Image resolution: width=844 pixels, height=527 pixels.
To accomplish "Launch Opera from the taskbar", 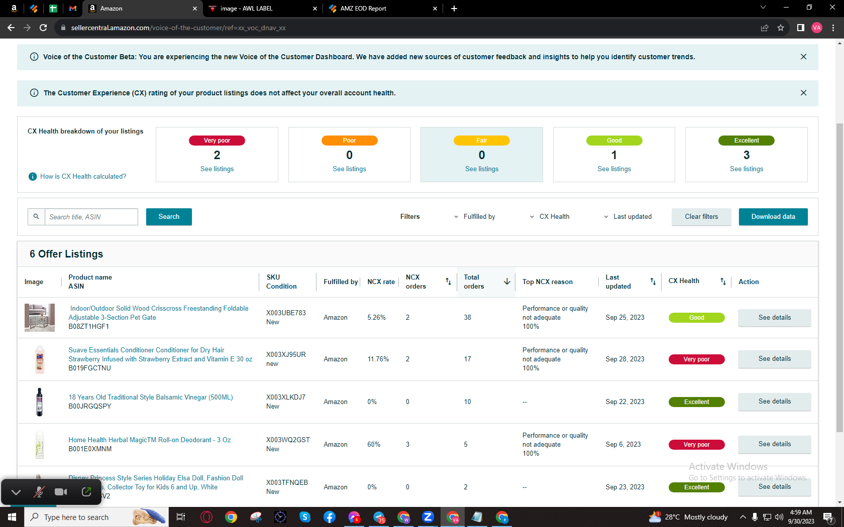I will pos(206,517).
